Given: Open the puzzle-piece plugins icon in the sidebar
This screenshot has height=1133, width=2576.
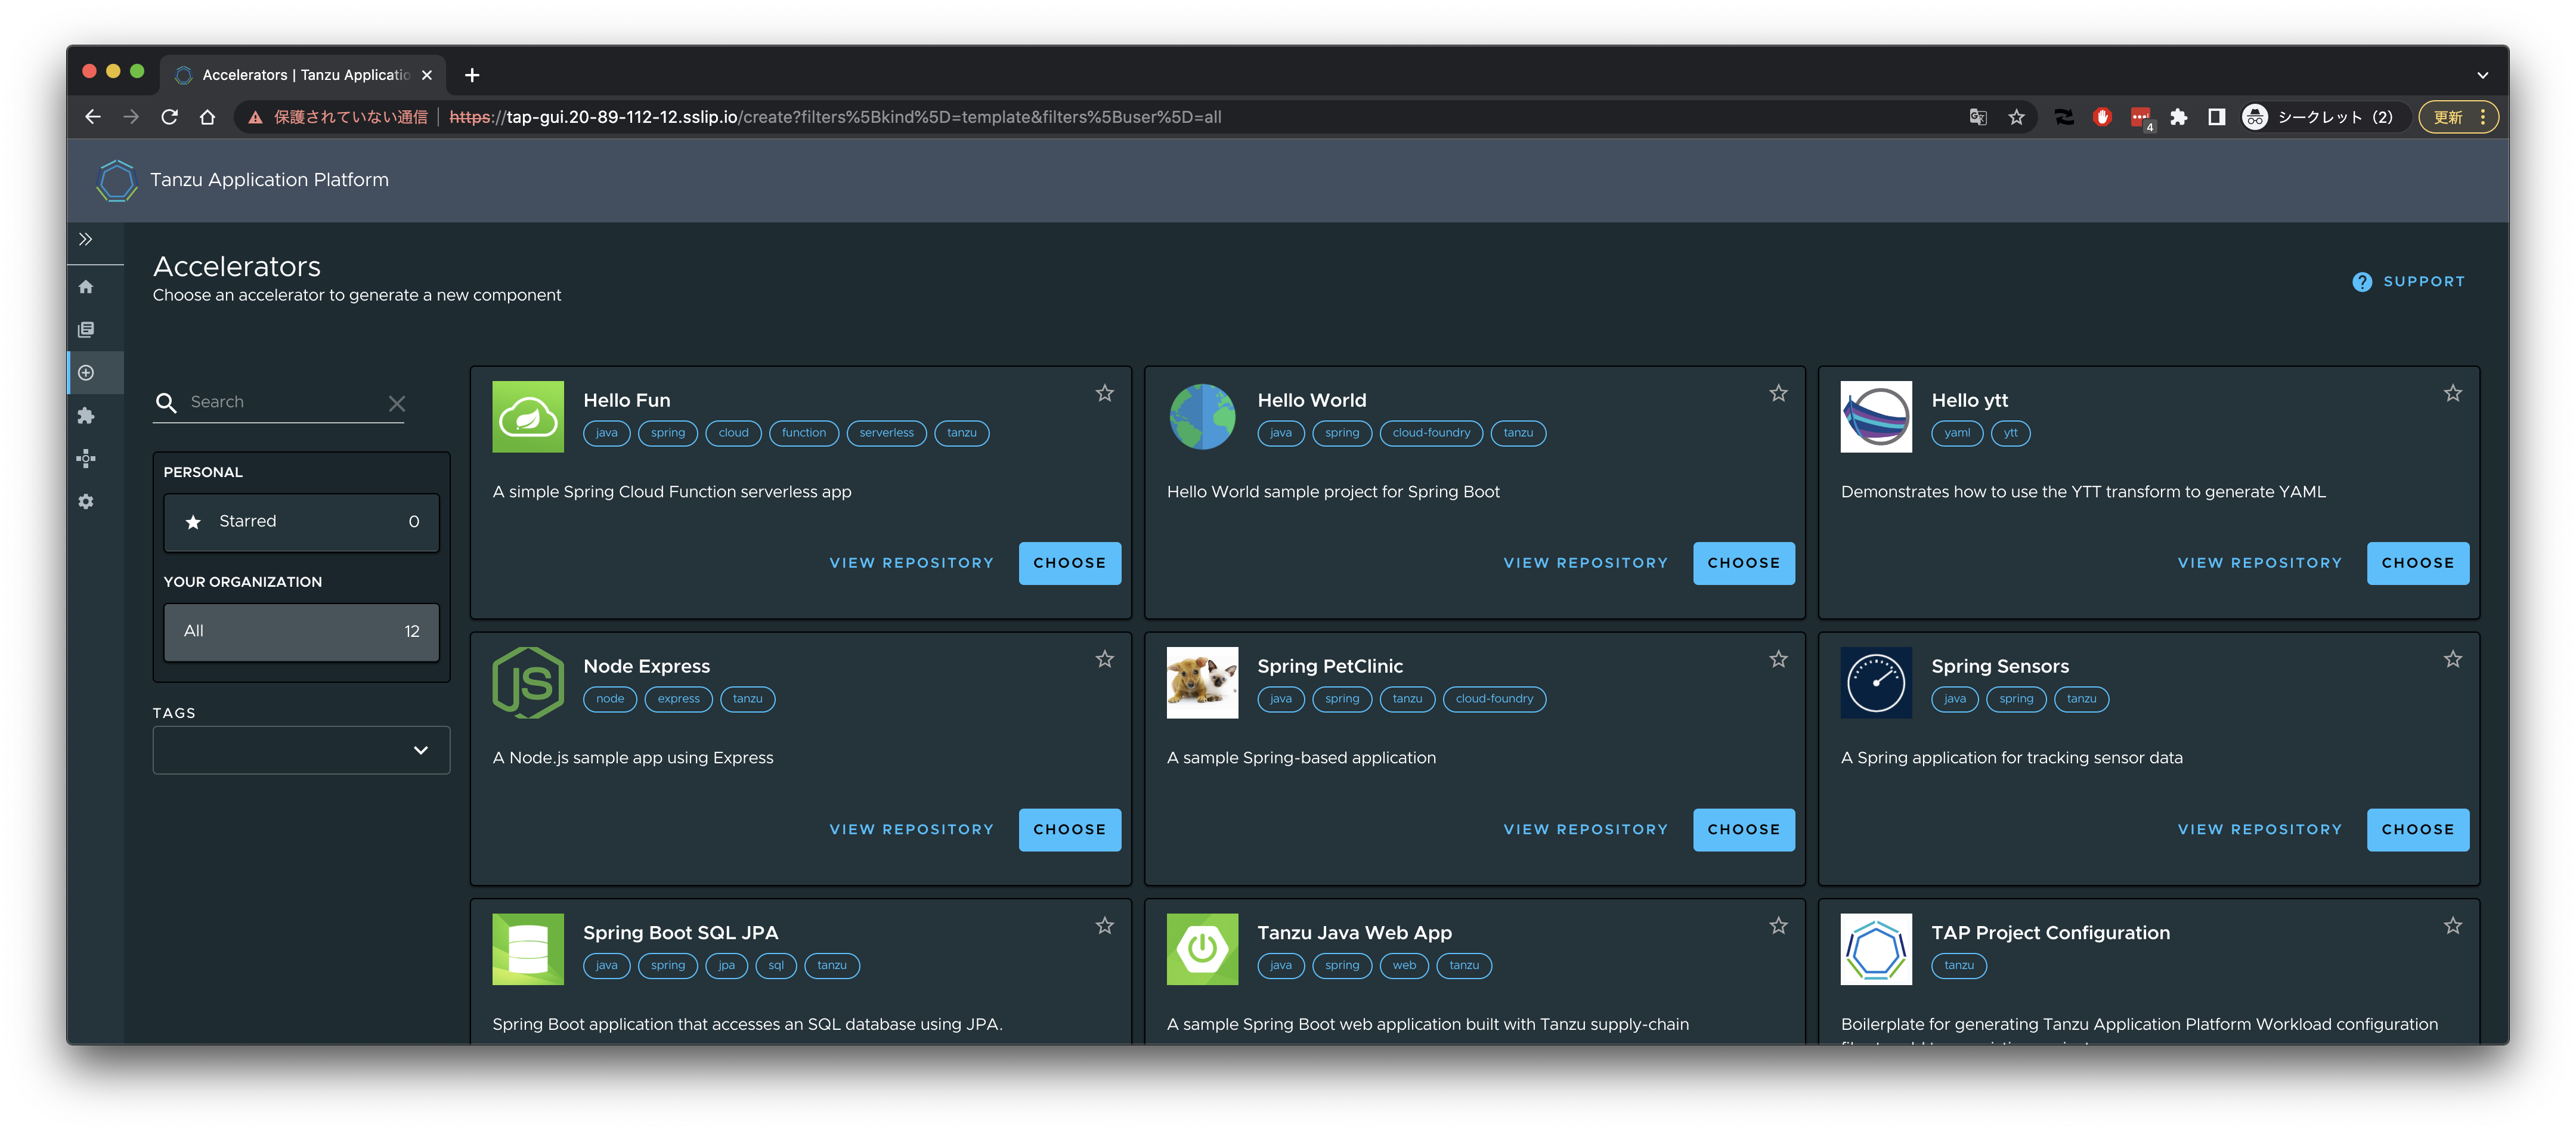Looking at the screenshot, I should 86,416.
